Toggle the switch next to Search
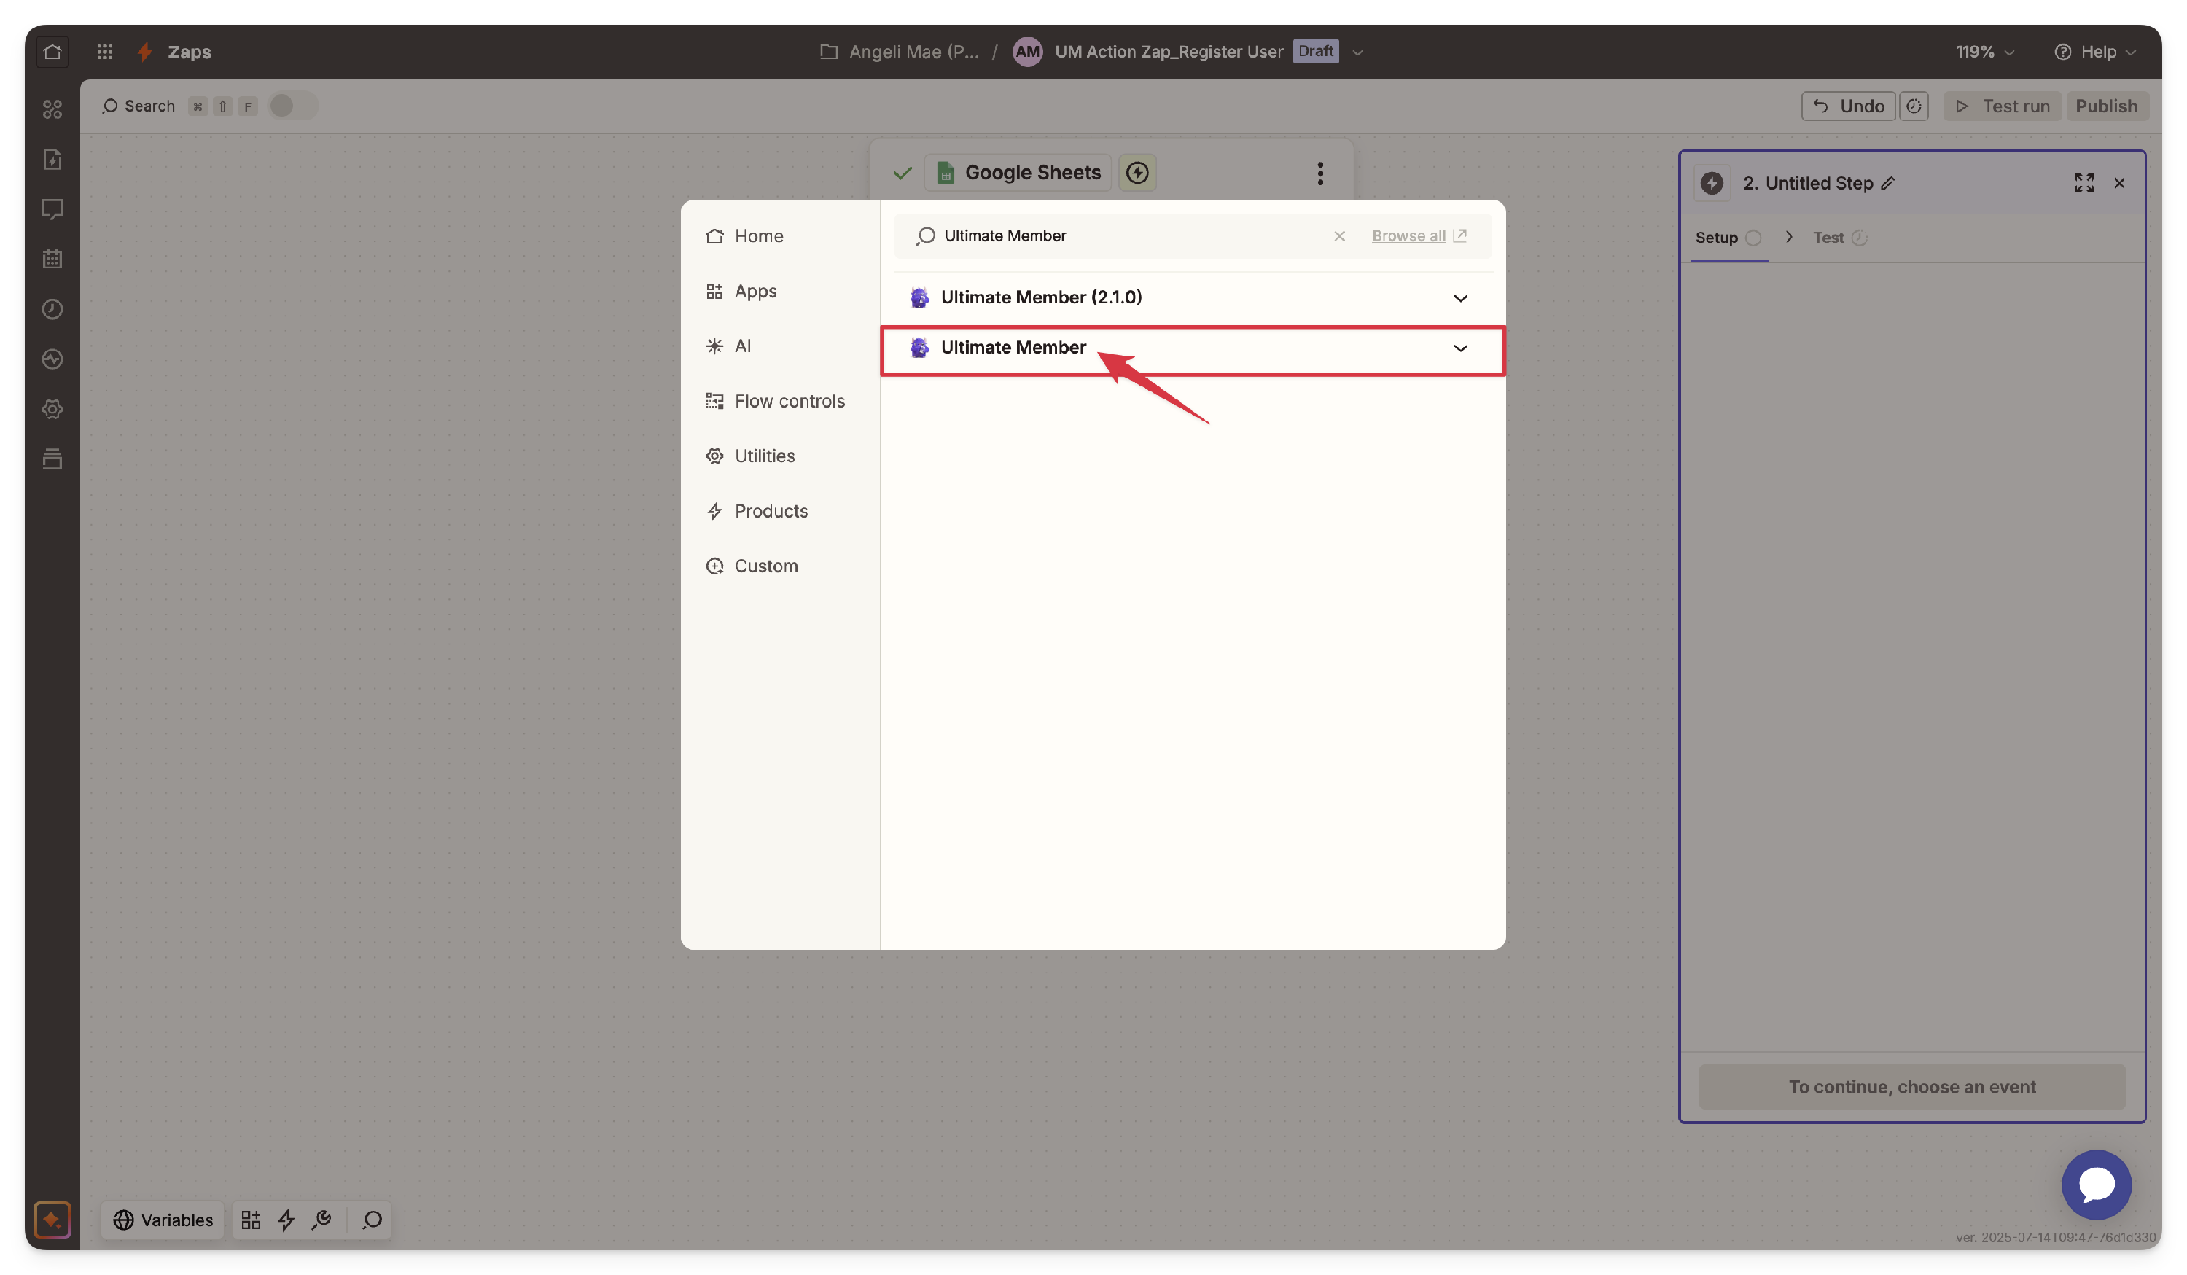The height and width of the screenshot is (1275, 2187). [292, 106]
